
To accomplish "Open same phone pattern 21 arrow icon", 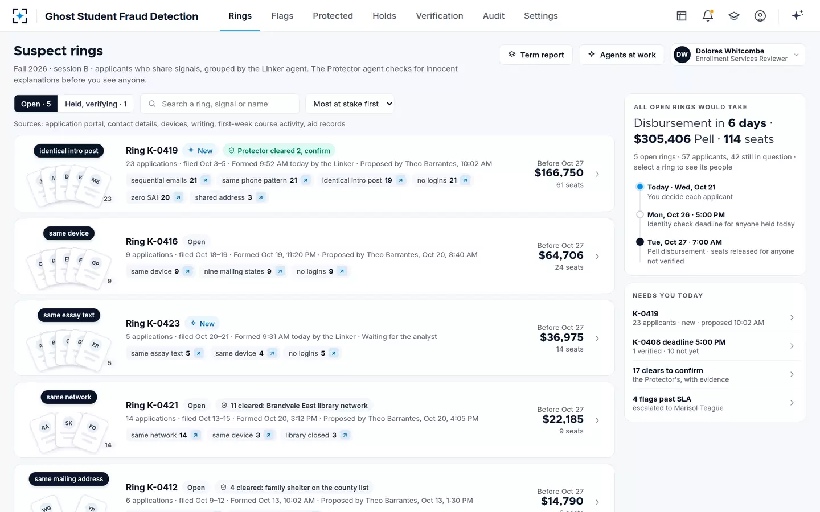I will coord(306,180).
